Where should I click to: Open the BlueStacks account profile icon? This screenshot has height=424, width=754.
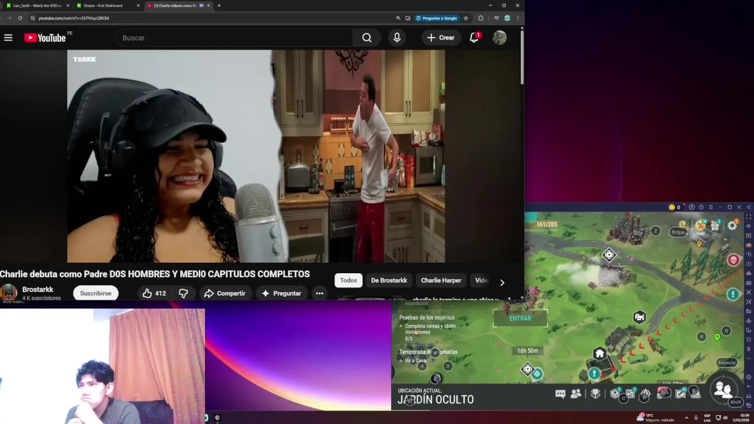click(692, 207)
